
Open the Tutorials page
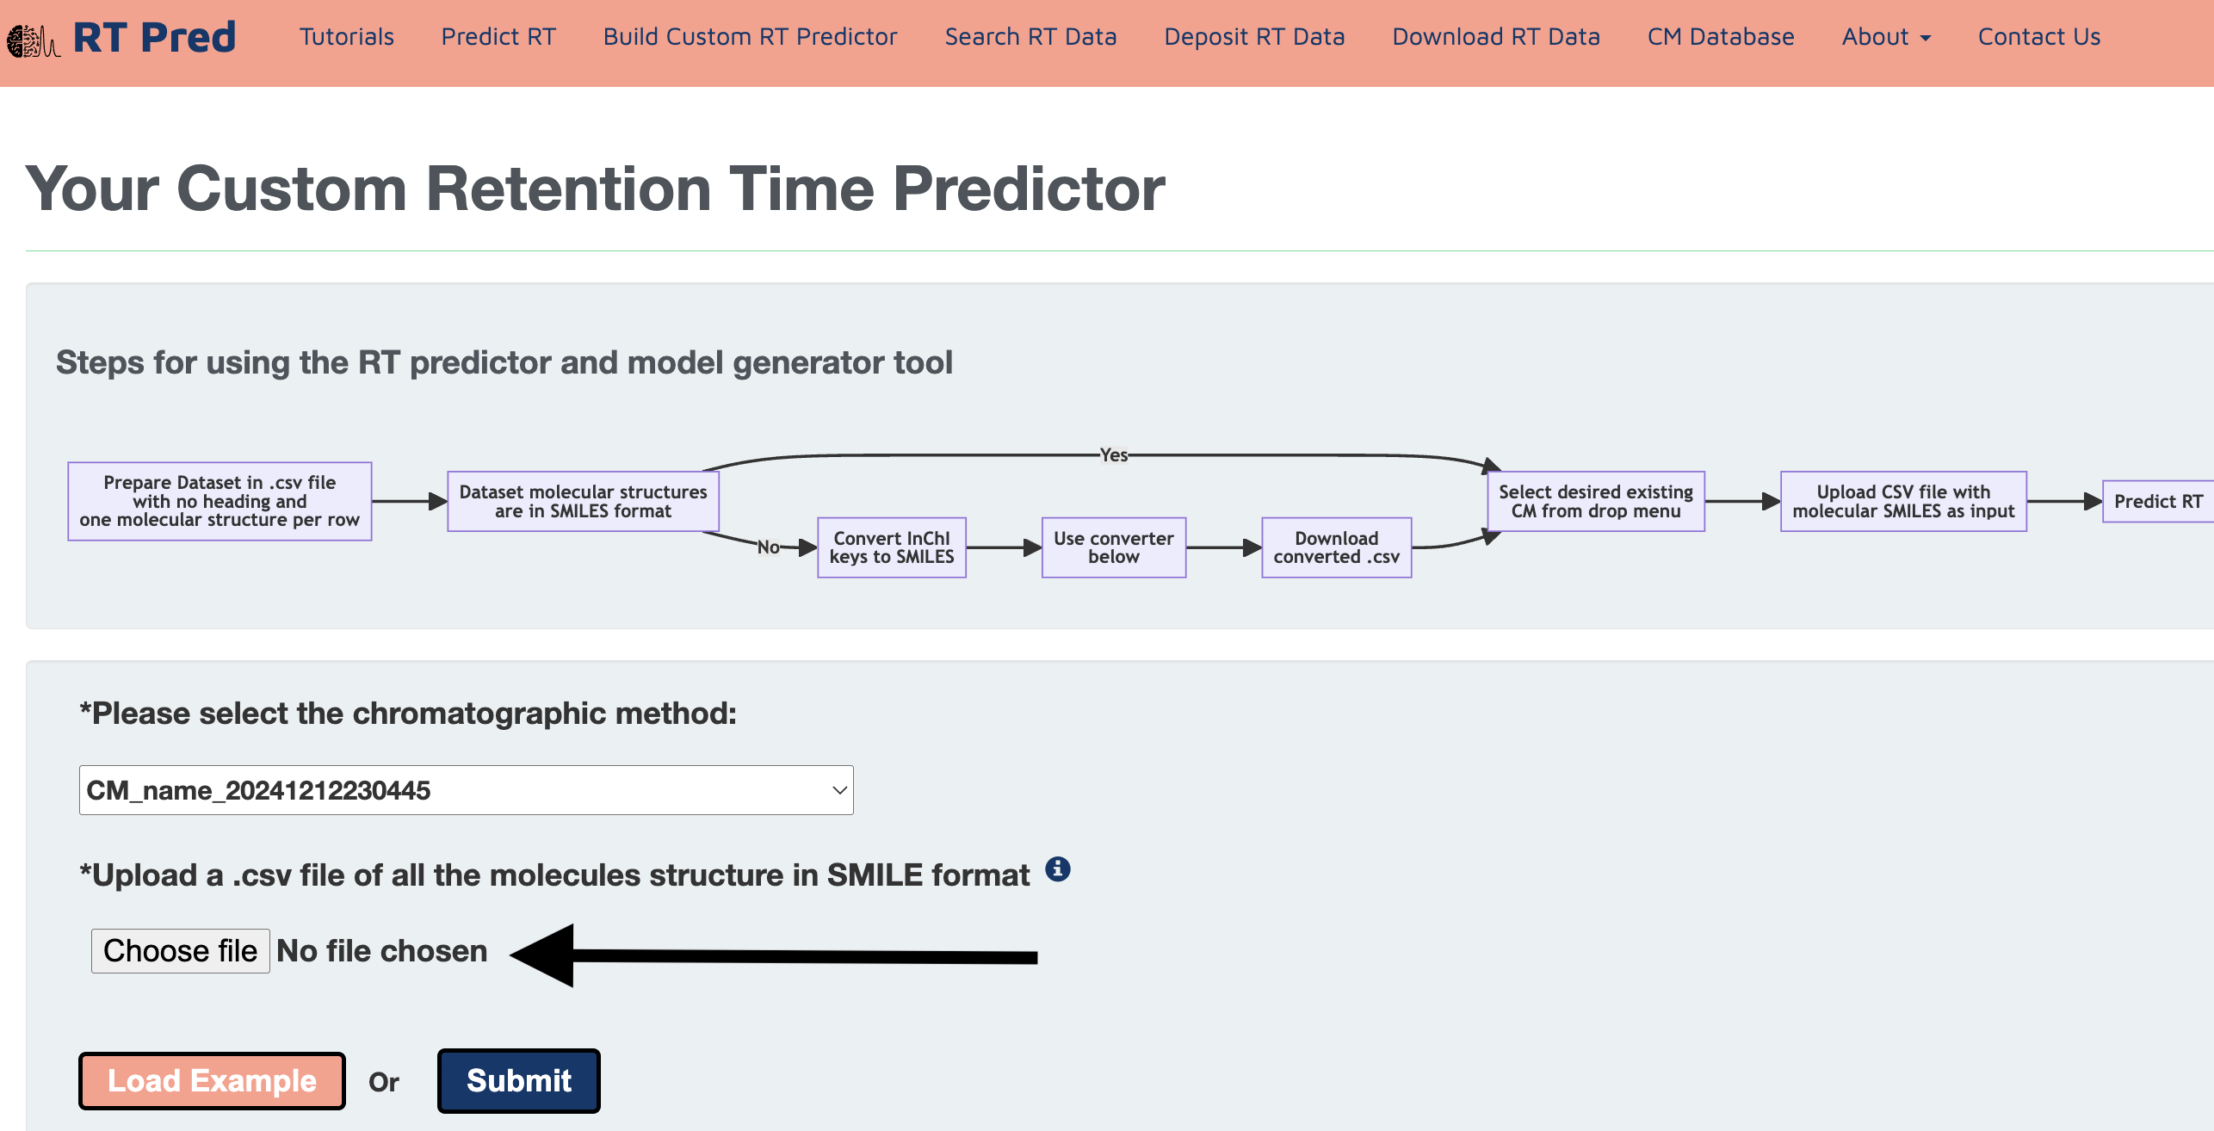(x=346, y=37)
